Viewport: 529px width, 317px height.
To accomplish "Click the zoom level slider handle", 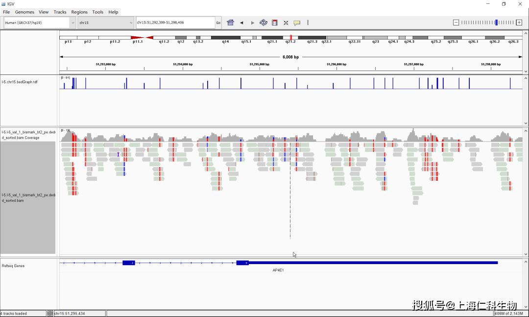I will click(x=497, y=23).
